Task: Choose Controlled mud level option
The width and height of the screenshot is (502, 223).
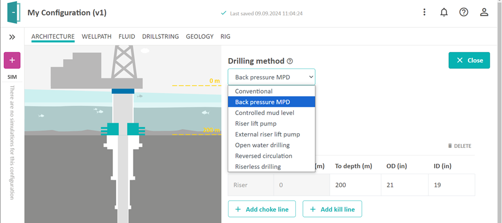Action: [x=264, y=113]
